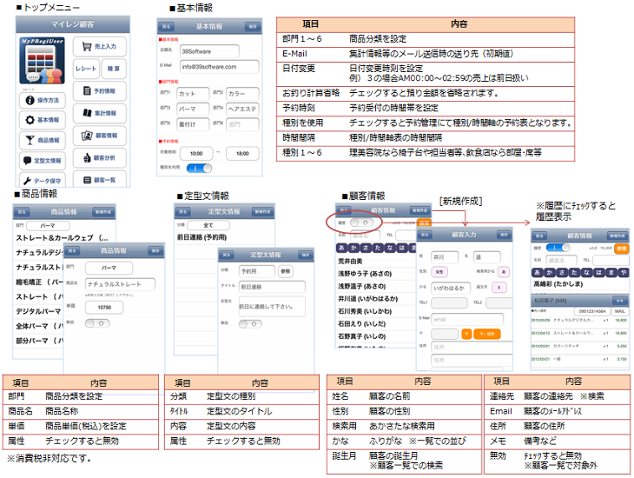The width and height of the screenshot is (634, 478).
Task: Open 顧客情報 from the top menu
Action: coord(100,136)
